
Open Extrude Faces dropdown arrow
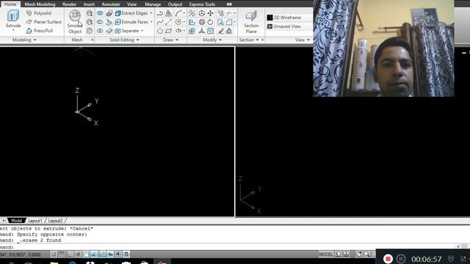151,22
